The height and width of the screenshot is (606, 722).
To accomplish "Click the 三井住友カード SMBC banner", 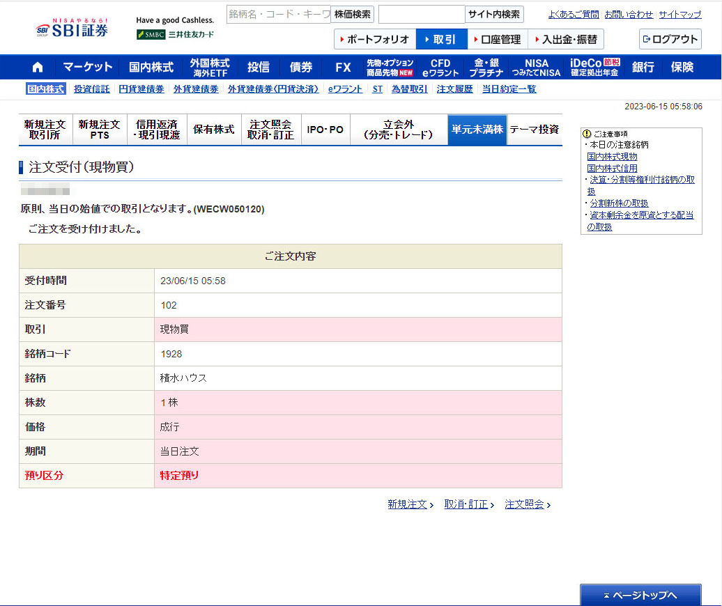I will (176, 34).
